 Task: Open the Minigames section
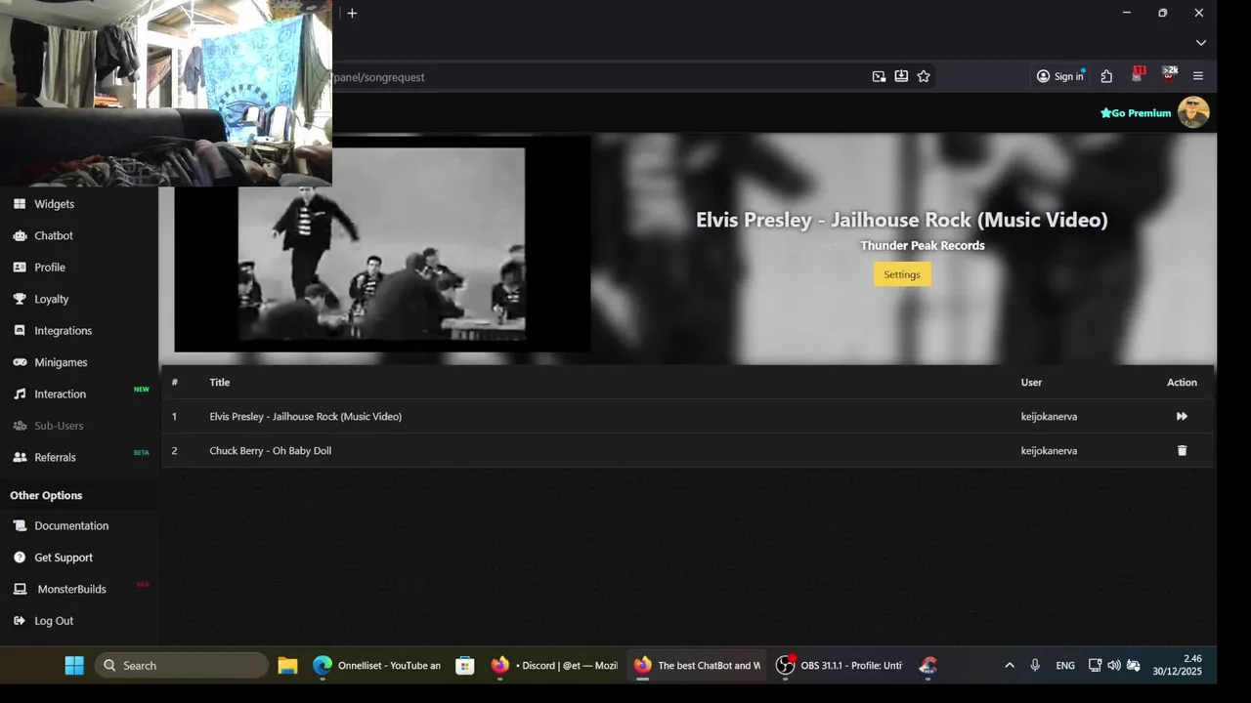61,362
